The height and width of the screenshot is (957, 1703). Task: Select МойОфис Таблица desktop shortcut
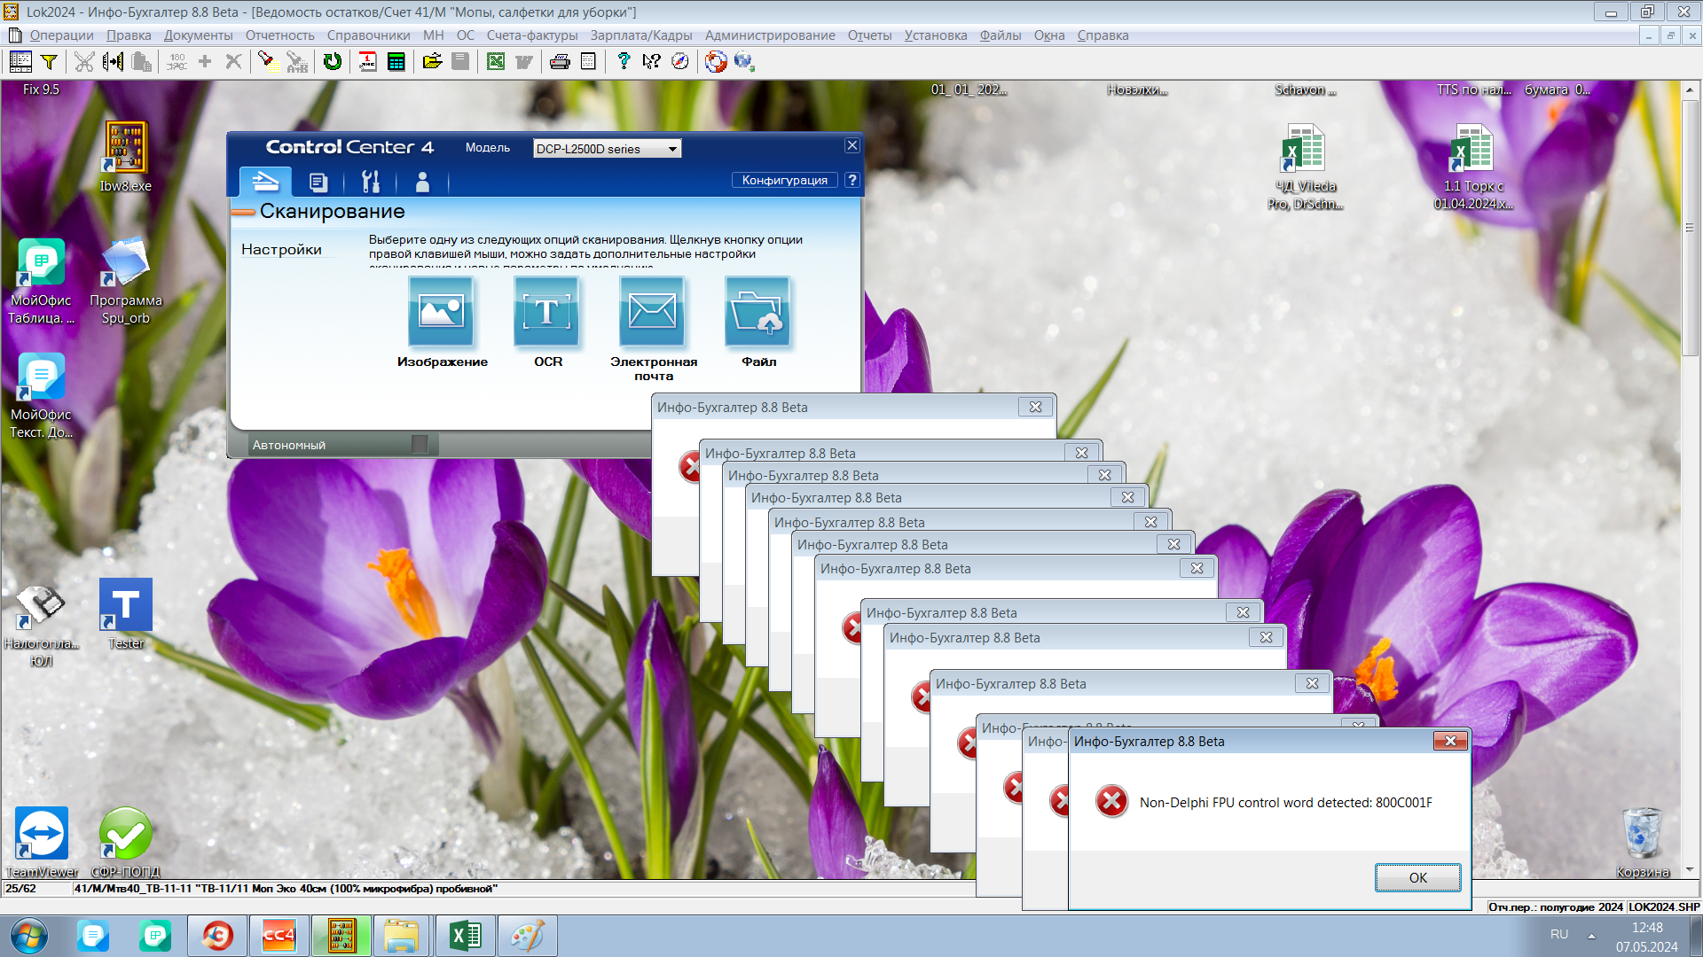point(41,281)
